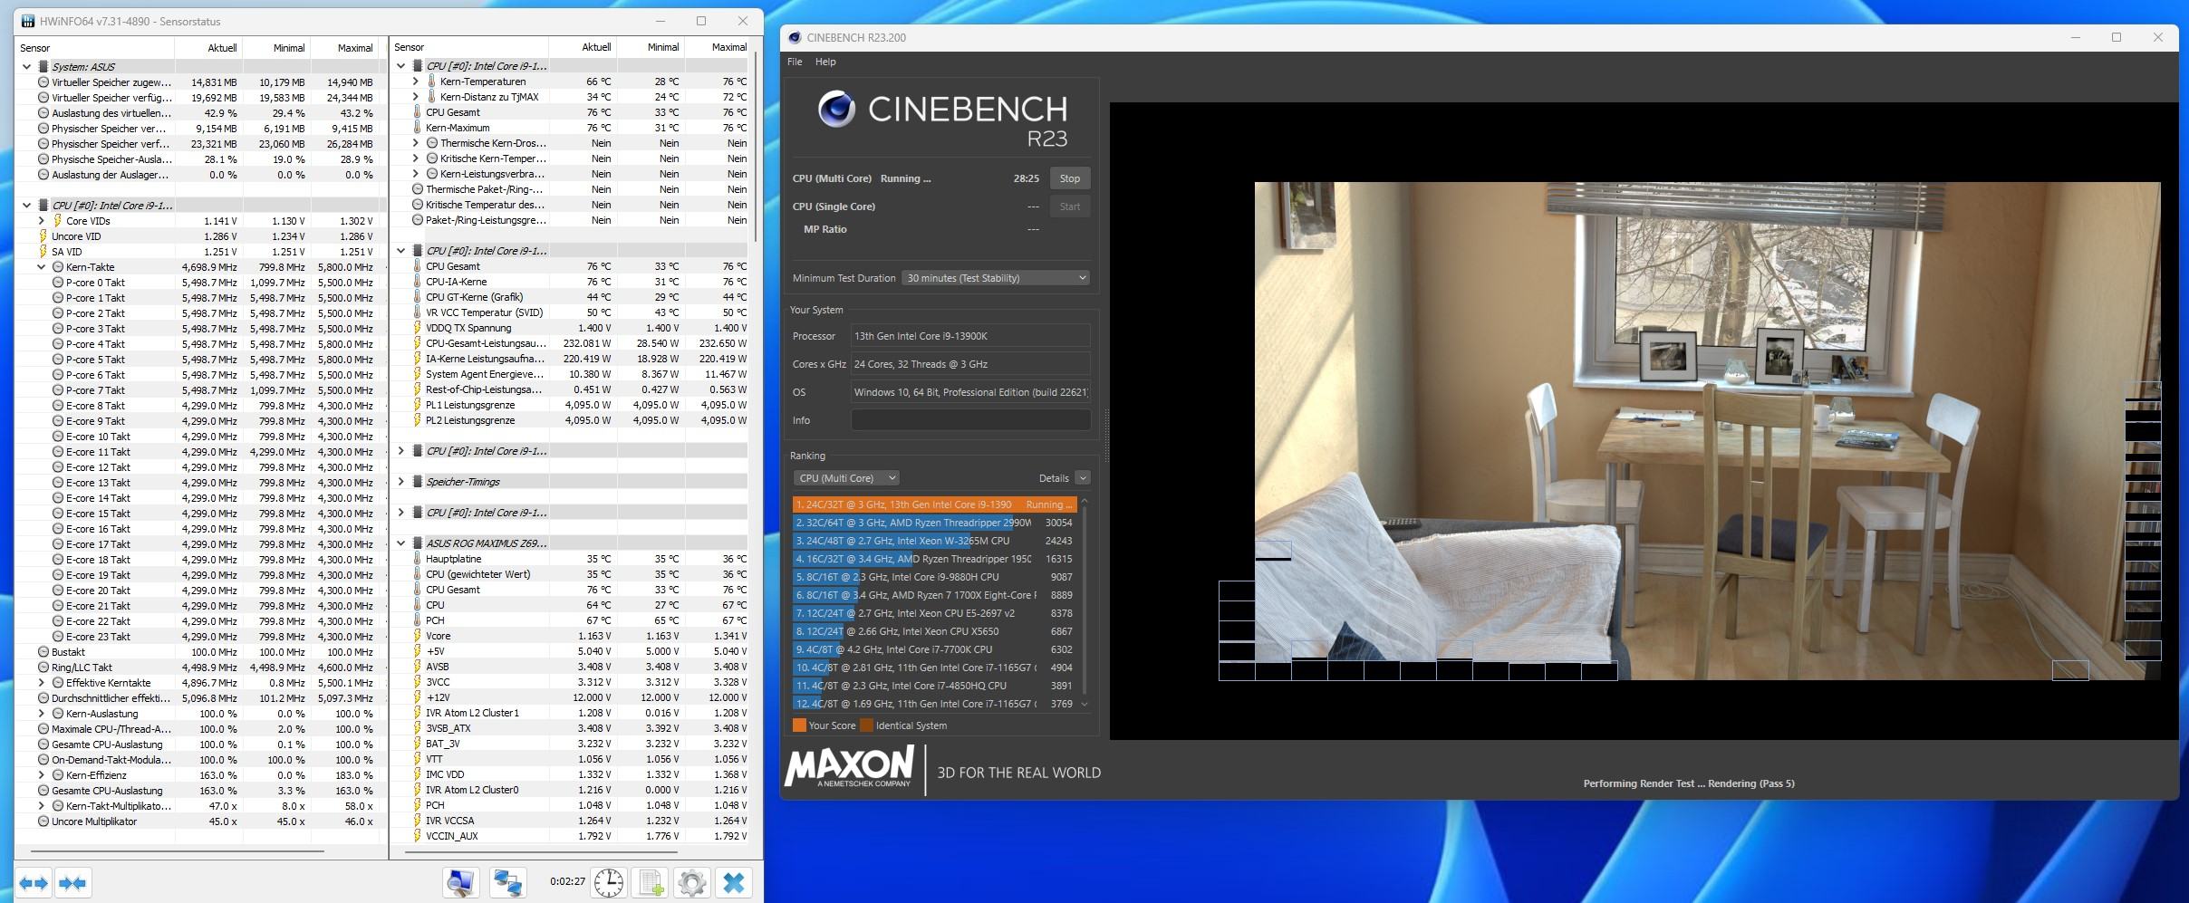2189x903 pixels.
Task: Click the chip icon beside ASUS ROG MAXIMUS
Action: point(418,543)
